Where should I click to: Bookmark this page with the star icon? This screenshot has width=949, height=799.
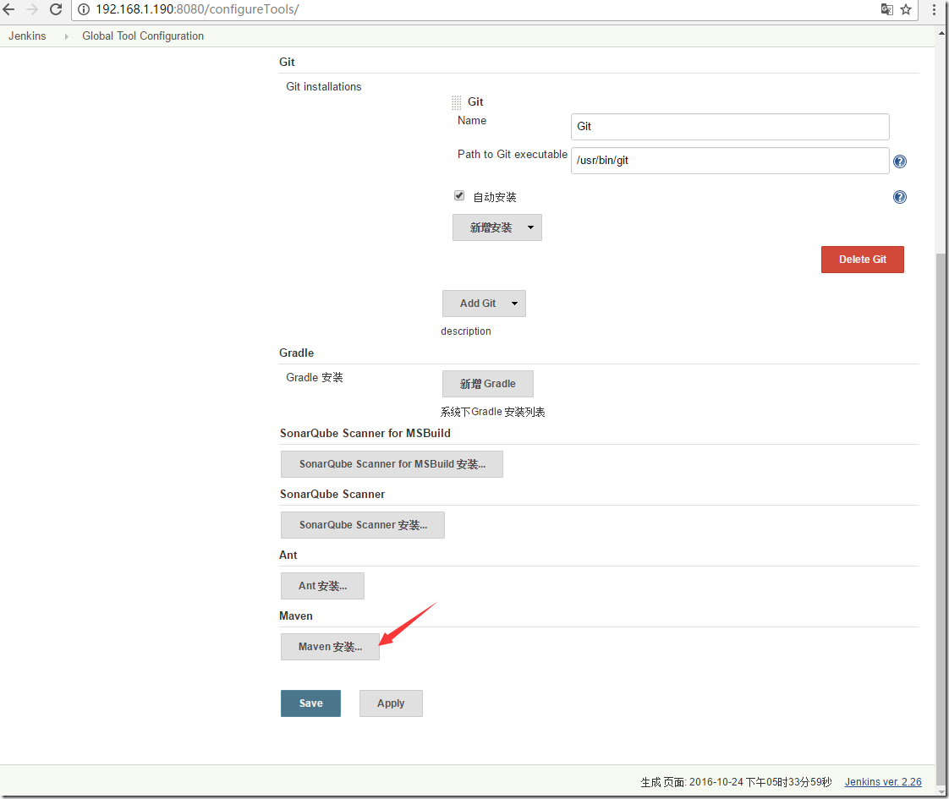pos(906,9)
